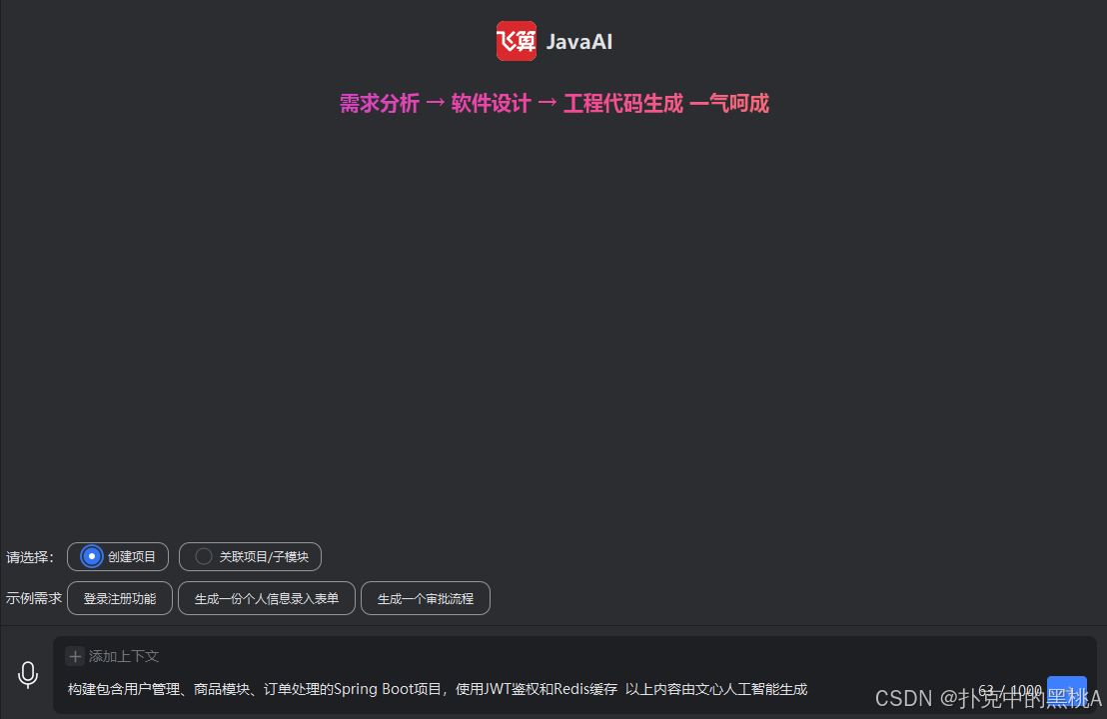
Task: Choose the 生成一个审批流程 example
Action: coord(426,598)
